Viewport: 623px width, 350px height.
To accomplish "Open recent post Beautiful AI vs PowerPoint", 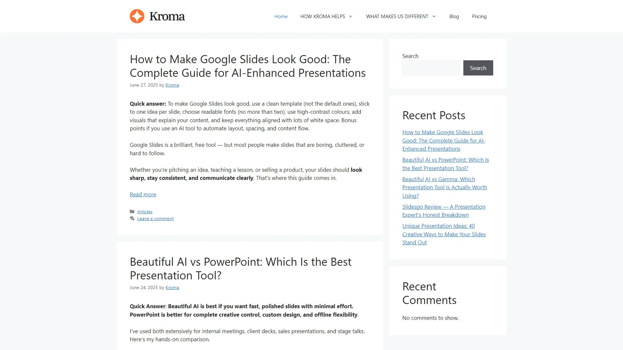I will point(446,164).
